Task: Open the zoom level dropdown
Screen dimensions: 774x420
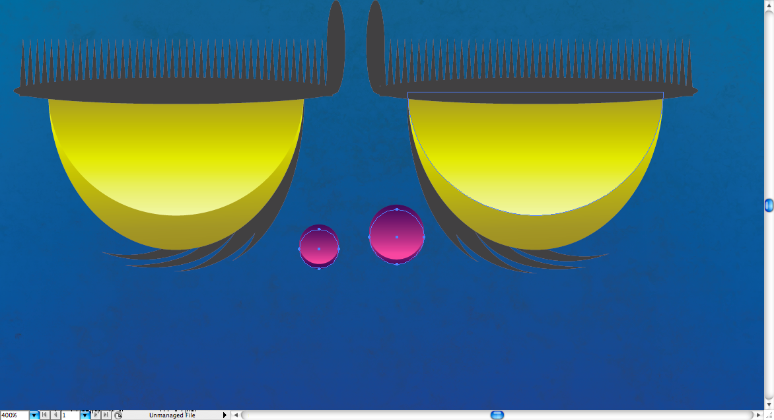Action: (x=34, y=415)
